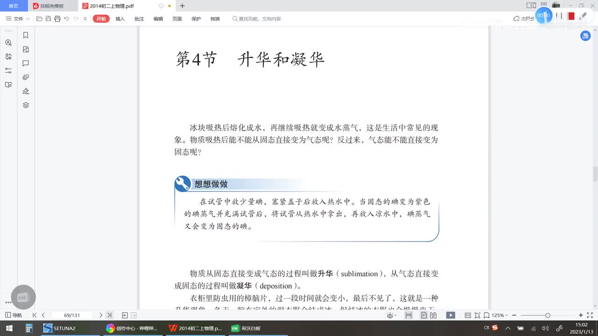Image resolution: width=598 pixels, height=336 pixels.
Task: Open the 文件 menu
Action: pos(18,19)
